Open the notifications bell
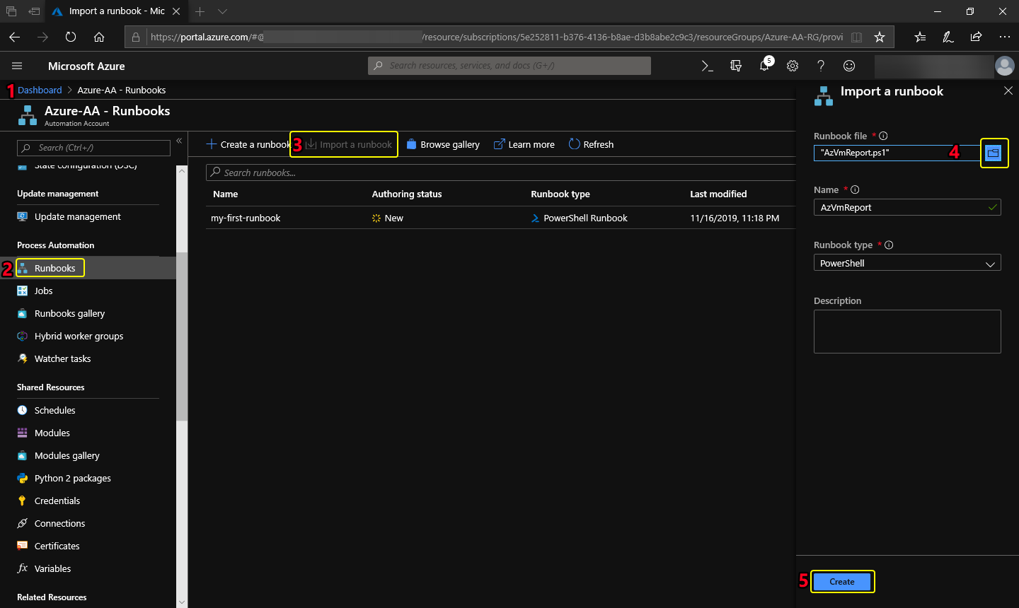1019x608 pixels. point(764,66)
